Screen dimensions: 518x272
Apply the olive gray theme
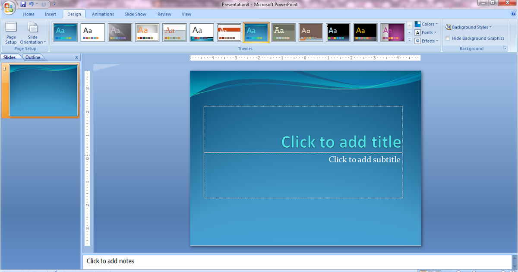[x=284, y=32]
